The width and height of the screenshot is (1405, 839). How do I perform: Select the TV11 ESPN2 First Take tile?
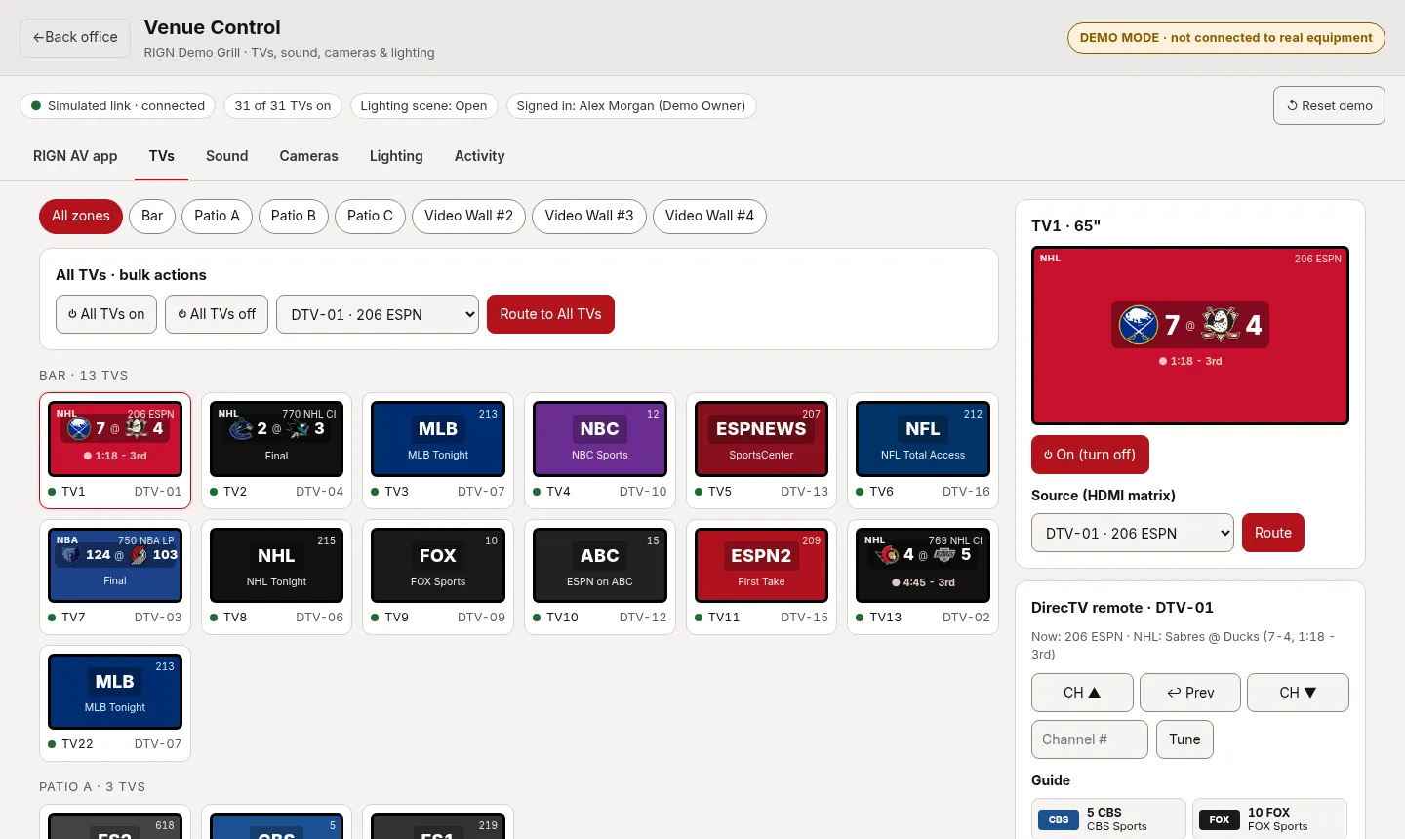tap(761, 578)
